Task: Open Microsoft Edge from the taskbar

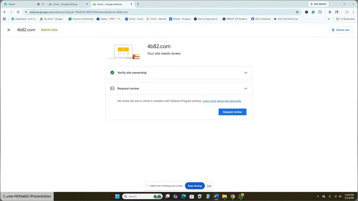Action: [x=183, y=197]
